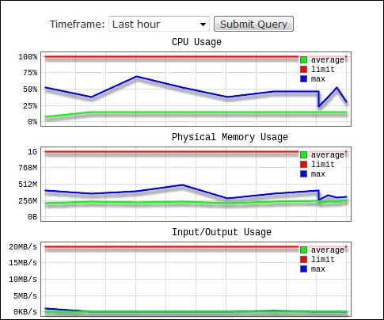Viewport: 384px width, 320px height.
Task: Click the dropdown arrow beside Last hour
Action: [203, 25]
